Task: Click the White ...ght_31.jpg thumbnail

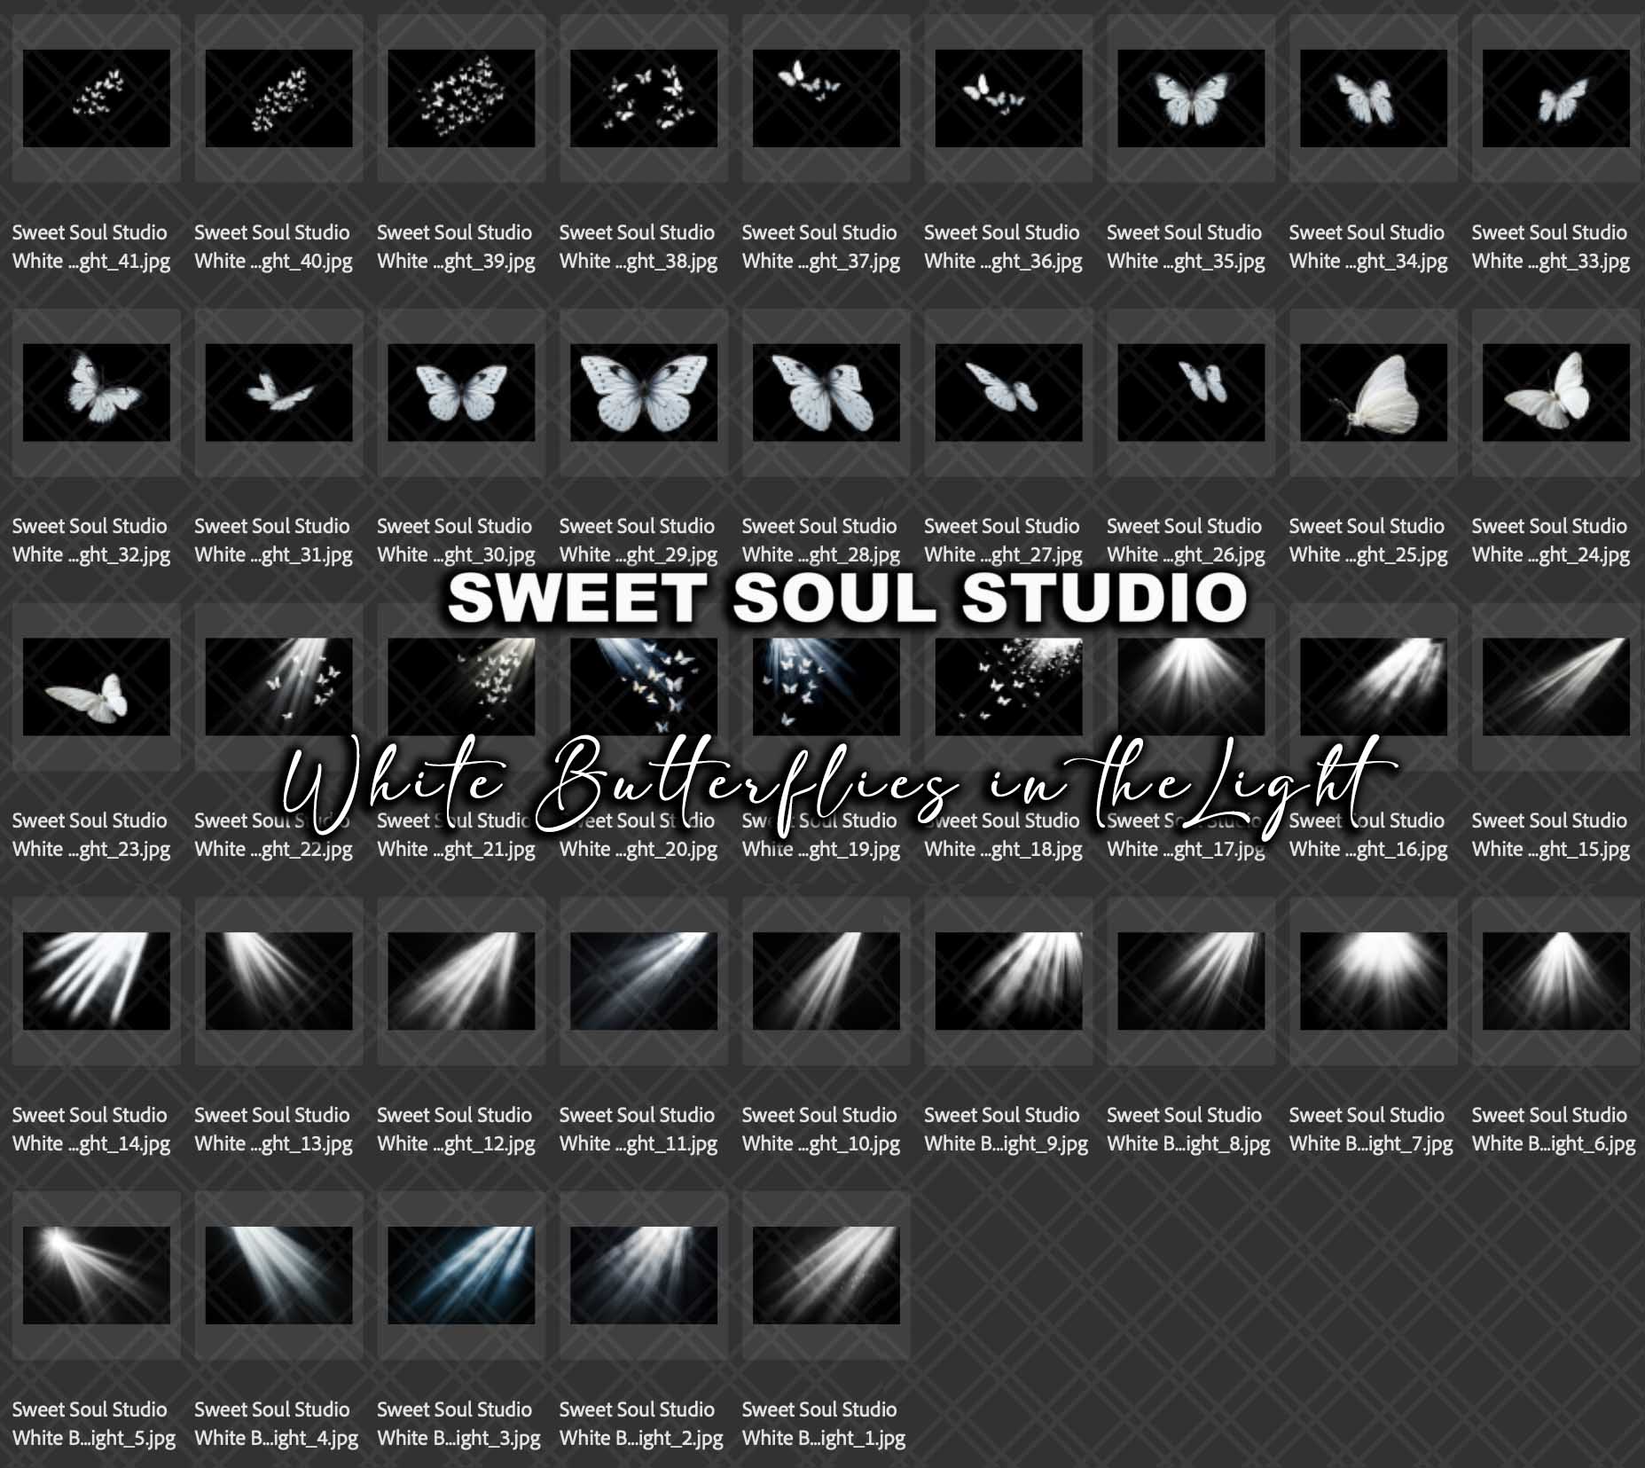Action: click(279, 393)
